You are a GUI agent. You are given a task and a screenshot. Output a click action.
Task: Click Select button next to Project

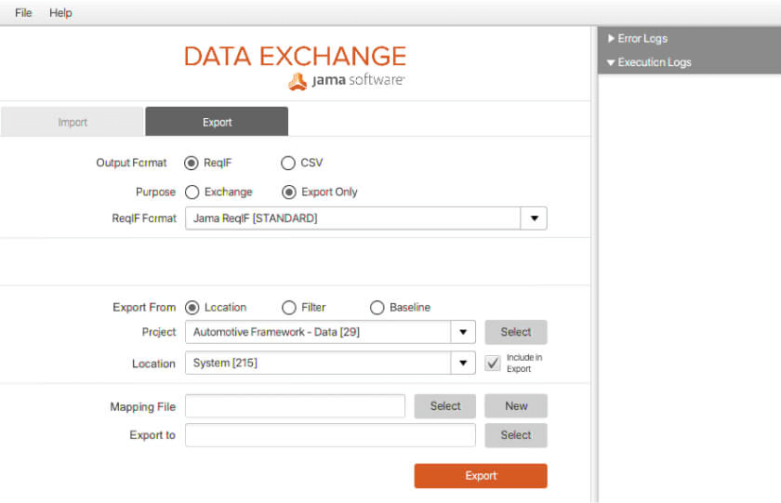(515, 332)
